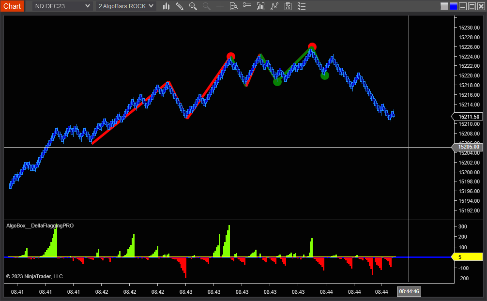Toggle the Chart Trader panel icon
This screenshot has height=301, width=487.
coord(247,6)
